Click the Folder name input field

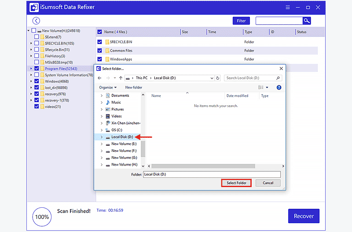click(212, 174)
